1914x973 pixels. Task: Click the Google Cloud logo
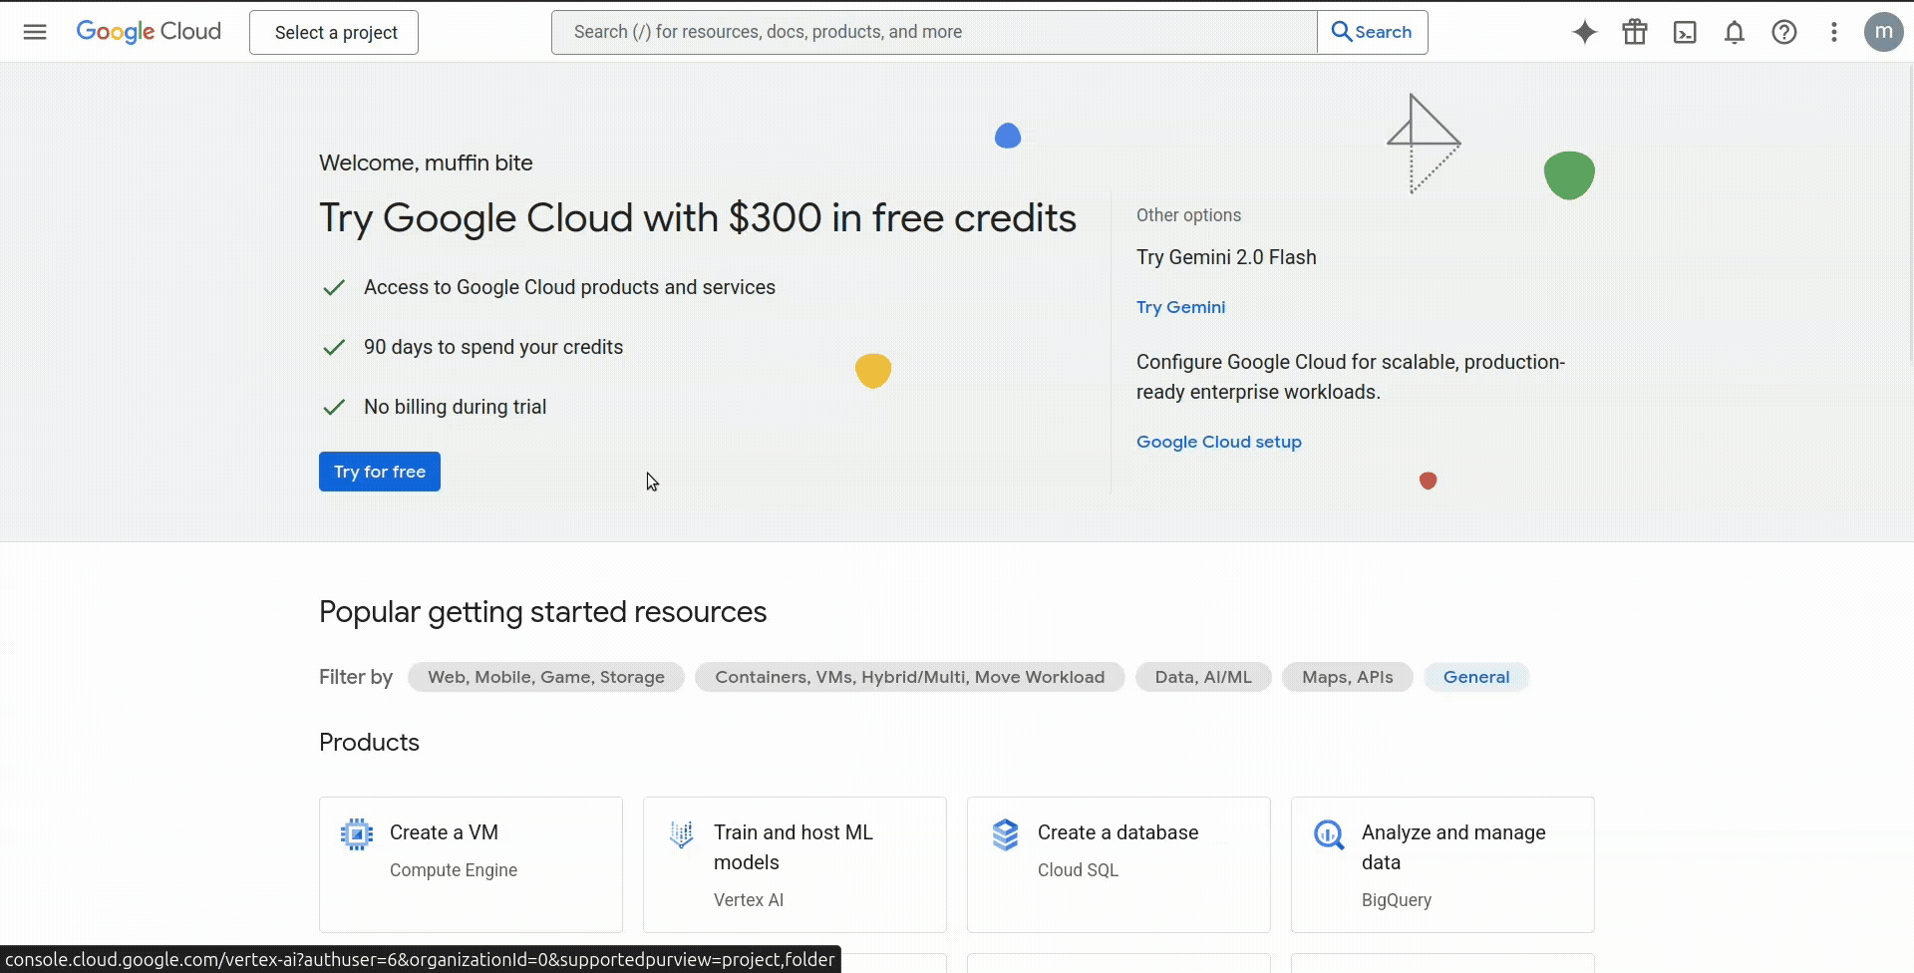[149, 32]
